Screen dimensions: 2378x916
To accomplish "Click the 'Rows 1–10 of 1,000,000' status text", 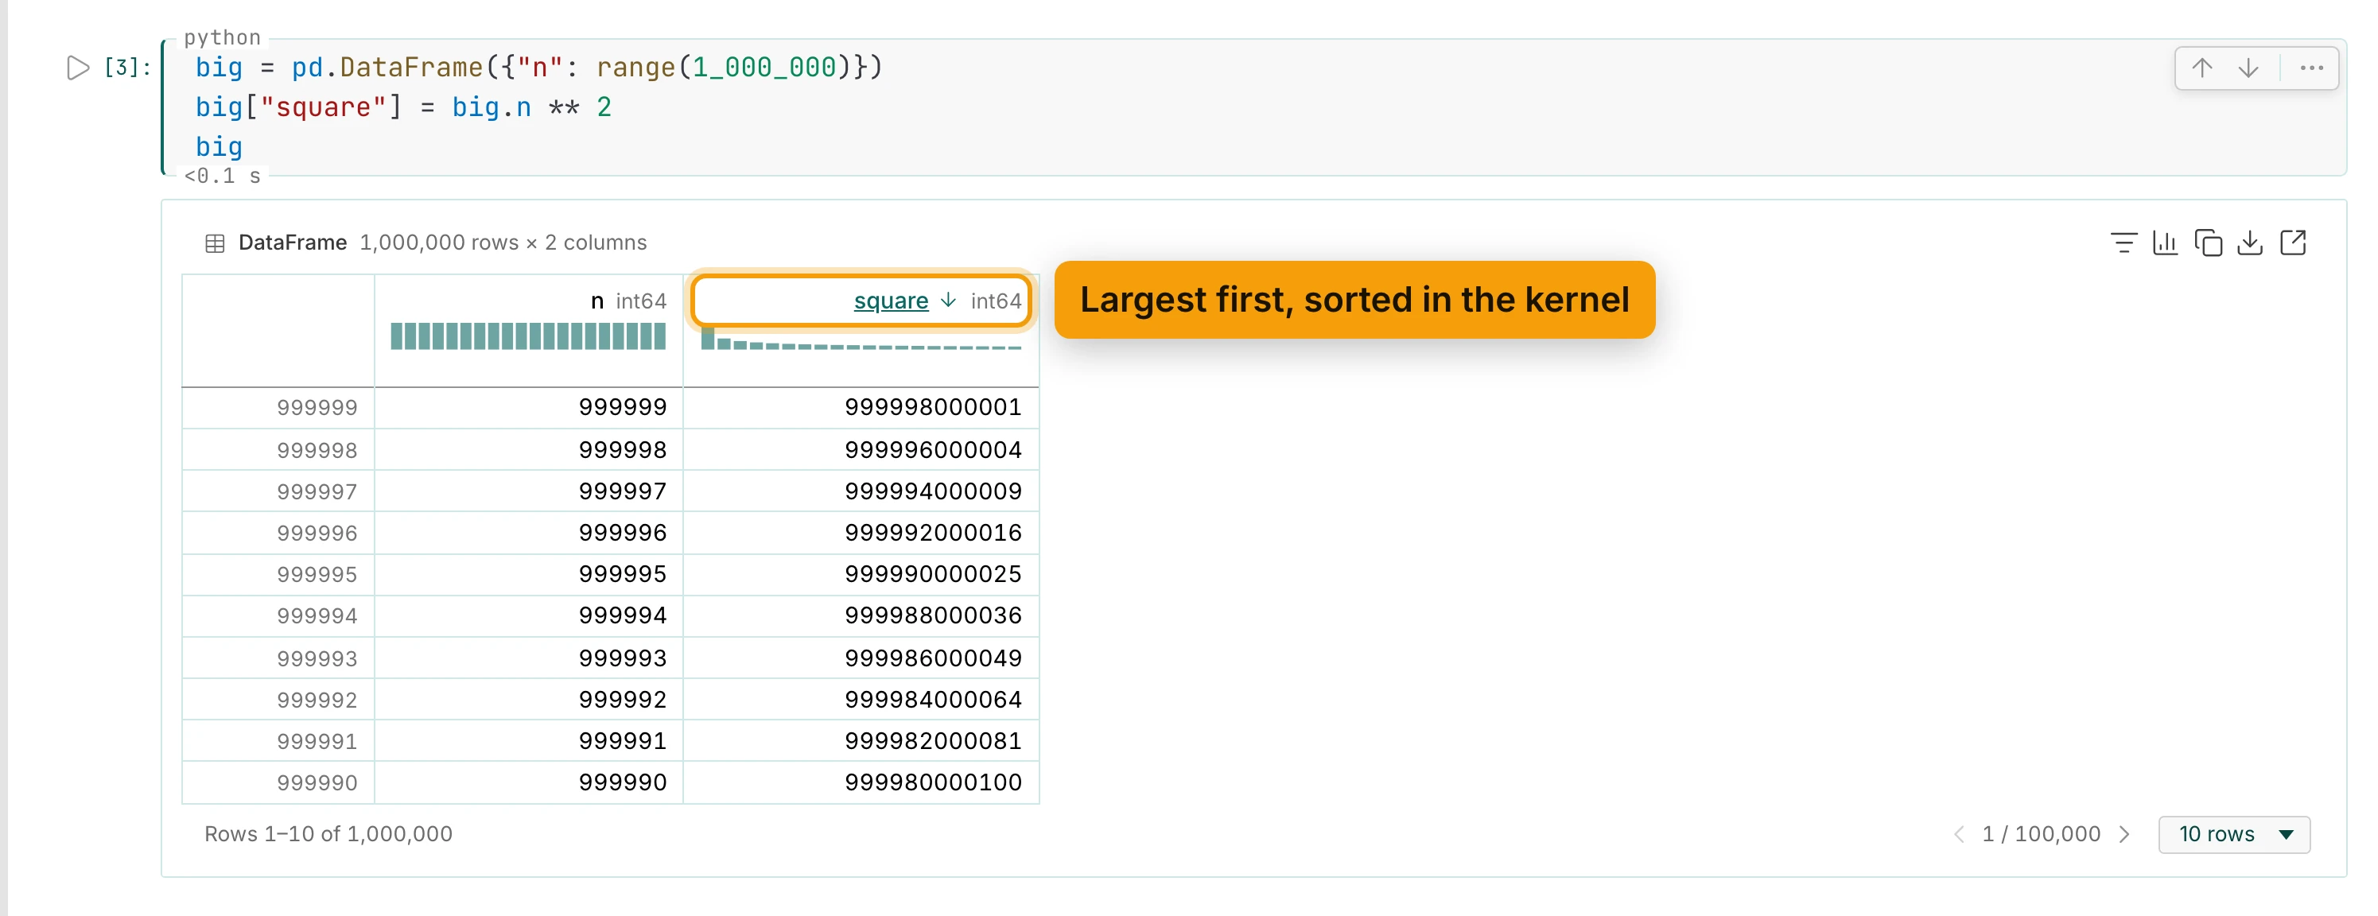I will tap(328, 834).
